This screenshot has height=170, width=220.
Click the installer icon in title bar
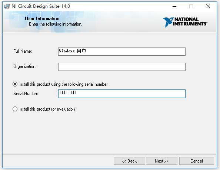(x=7, y=6)
